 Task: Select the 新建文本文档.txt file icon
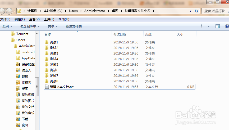[x=47, y=87]
